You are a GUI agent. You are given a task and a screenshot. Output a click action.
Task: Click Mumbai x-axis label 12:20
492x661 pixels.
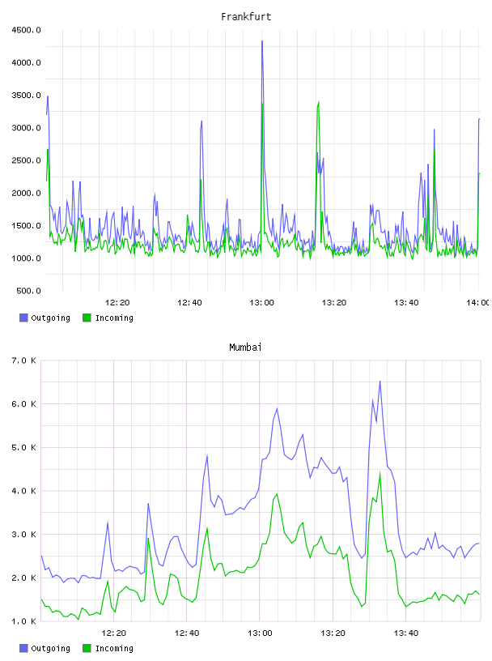pos(114,633)
